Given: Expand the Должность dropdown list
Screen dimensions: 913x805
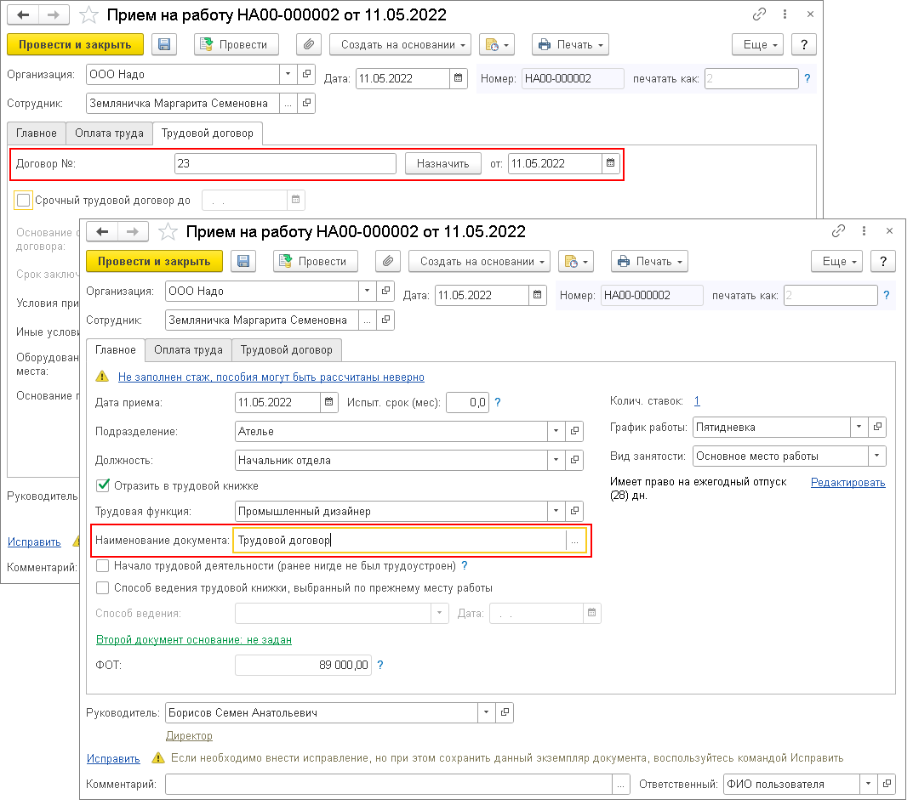Looking at the screenshot, I should tap(556, 460).
